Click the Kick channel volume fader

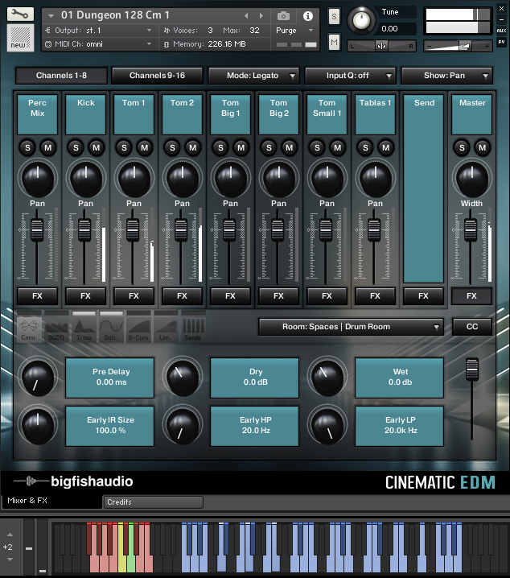point(84,230)
